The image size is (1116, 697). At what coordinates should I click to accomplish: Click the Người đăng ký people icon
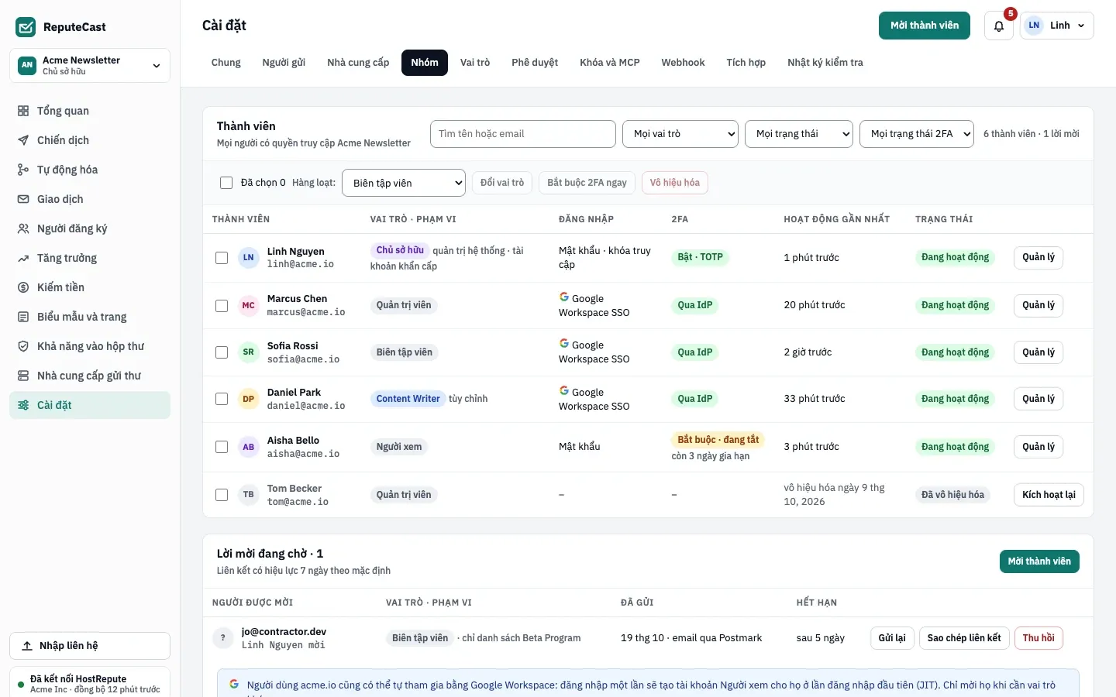tap(23, 228)
